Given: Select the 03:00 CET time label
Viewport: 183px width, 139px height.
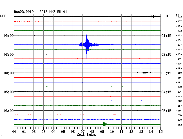Looking at the screenshot, I should coord(9,55).
